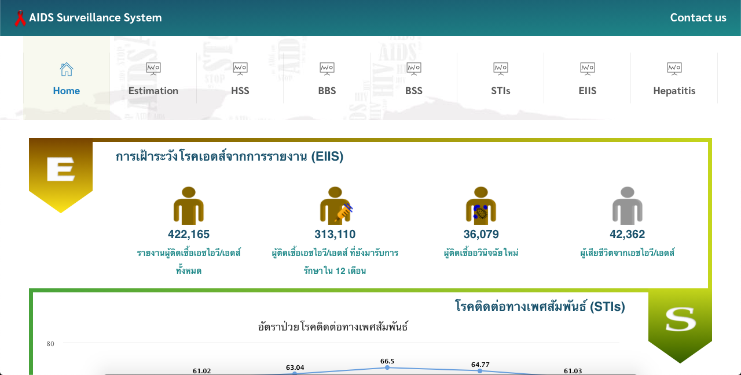Click the green S badge for STIs
The image size is (741, 375).
[x=680, y=321]
